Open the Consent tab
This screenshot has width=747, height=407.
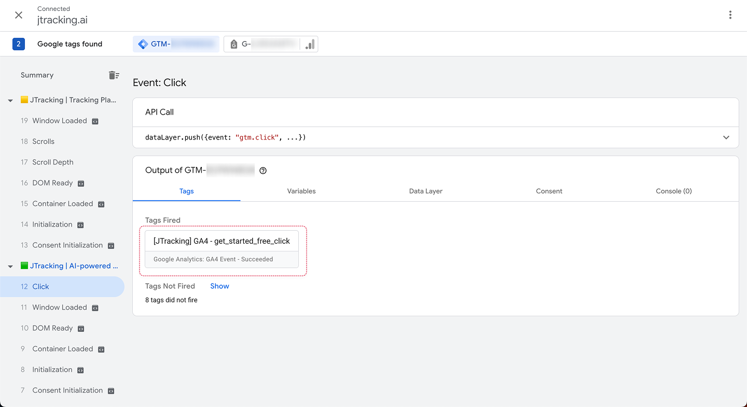[549, 191]
